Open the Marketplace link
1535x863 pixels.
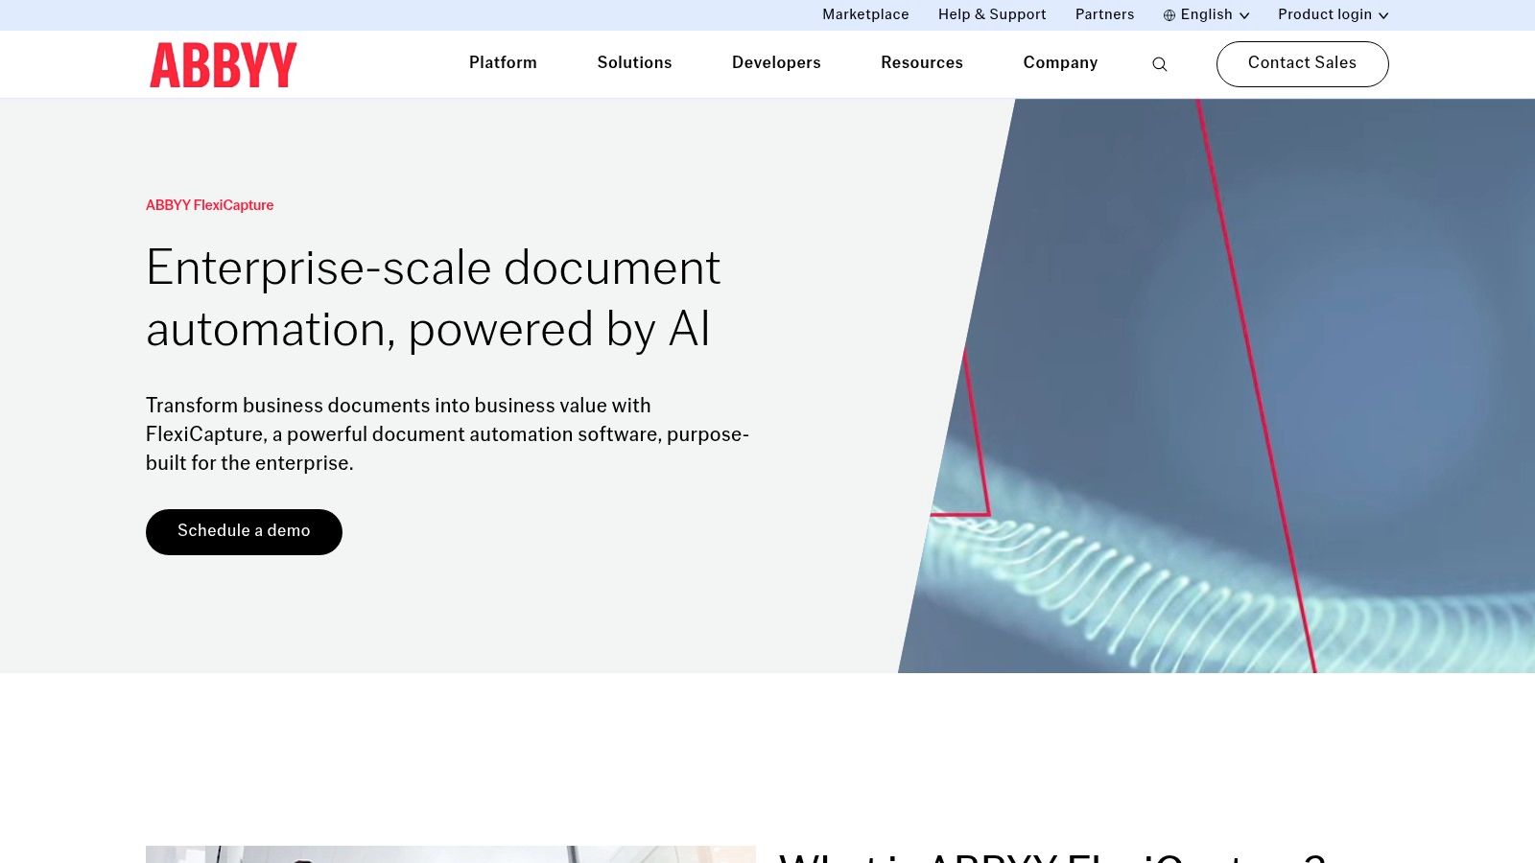point(864,14)
